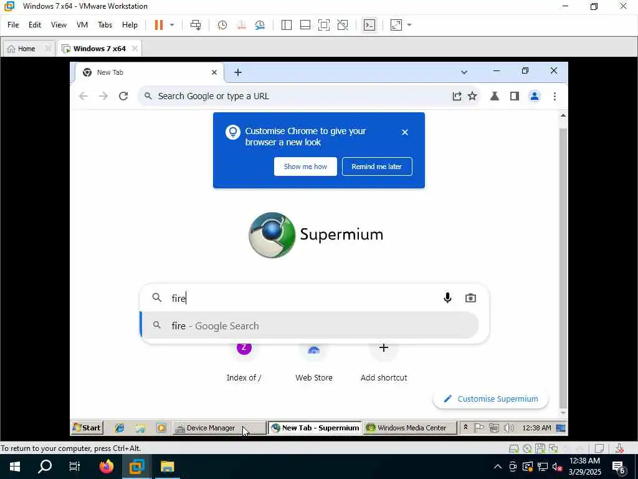Dismiss the Customise Chrome popup with X
The image size is (638, 479).
405,132
